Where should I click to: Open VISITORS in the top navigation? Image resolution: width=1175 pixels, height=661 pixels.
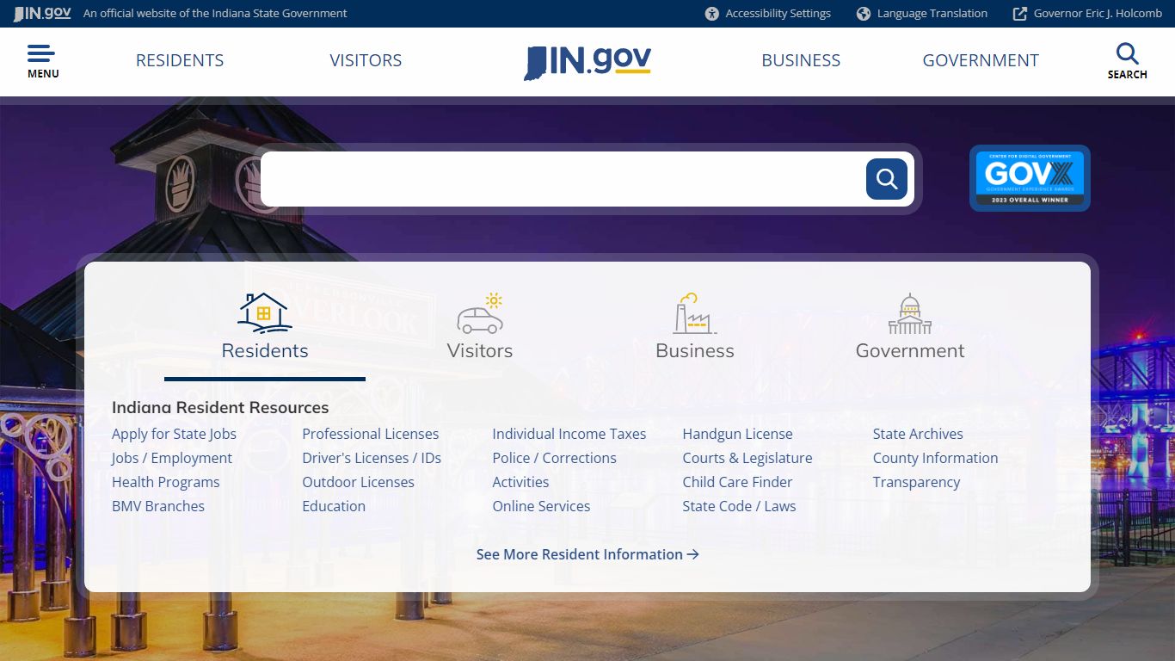pyautogui.click(x=366, y=60)
